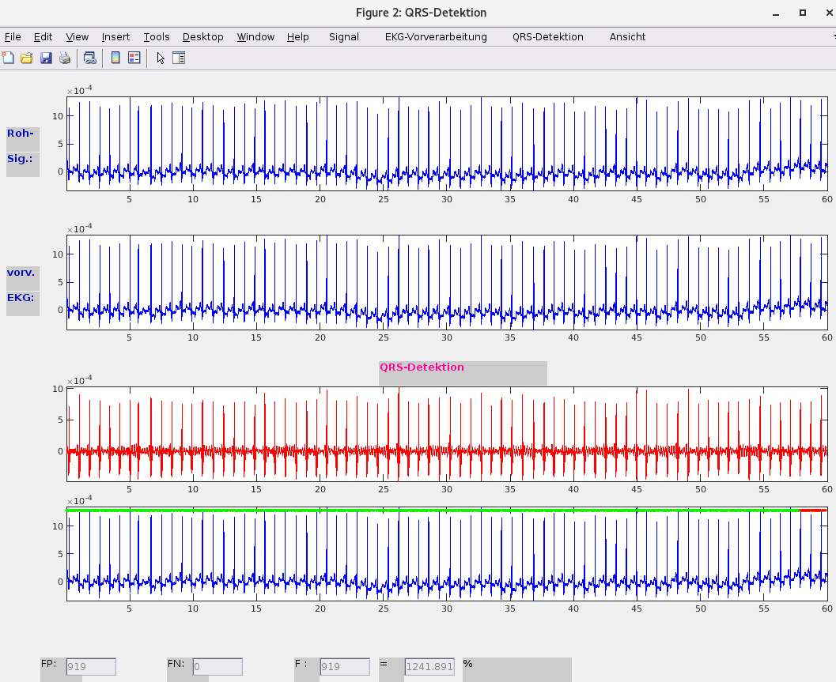Screen dimensions: 836x682
Task: Click the red segment of the detection bar
Action: coord(812,511)
